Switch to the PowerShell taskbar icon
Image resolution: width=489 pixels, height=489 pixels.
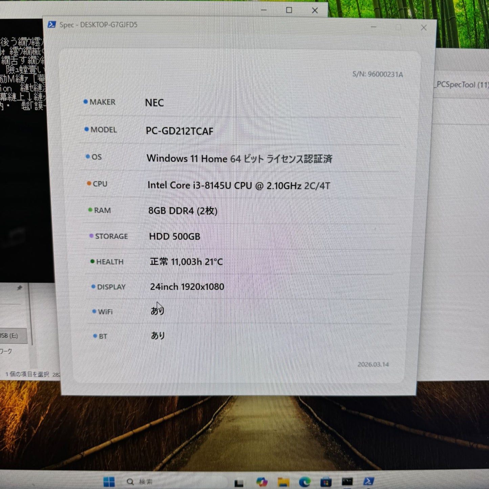369,481
